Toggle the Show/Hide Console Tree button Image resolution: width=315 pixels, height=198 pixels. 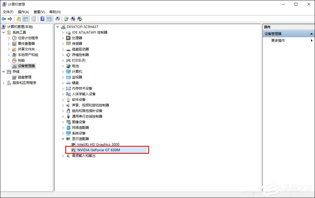(x=25, y=19)
